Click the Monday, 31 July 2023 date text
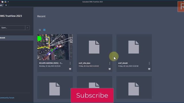 click(x=50, y=66)
